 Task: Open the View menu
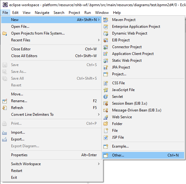click(26, 13)
